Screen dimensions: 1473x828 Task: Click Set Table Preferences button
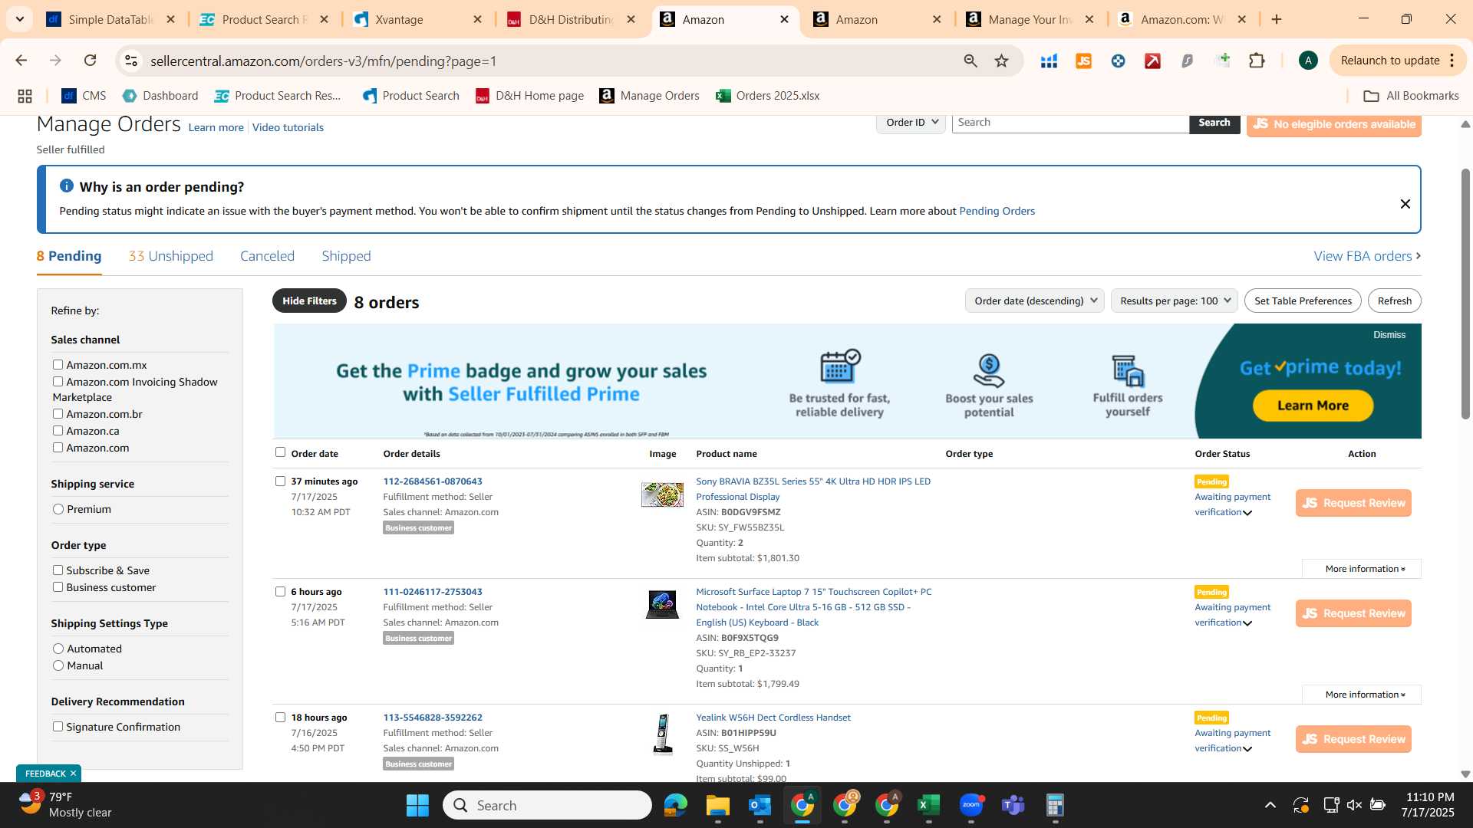tap(1303, 301)
